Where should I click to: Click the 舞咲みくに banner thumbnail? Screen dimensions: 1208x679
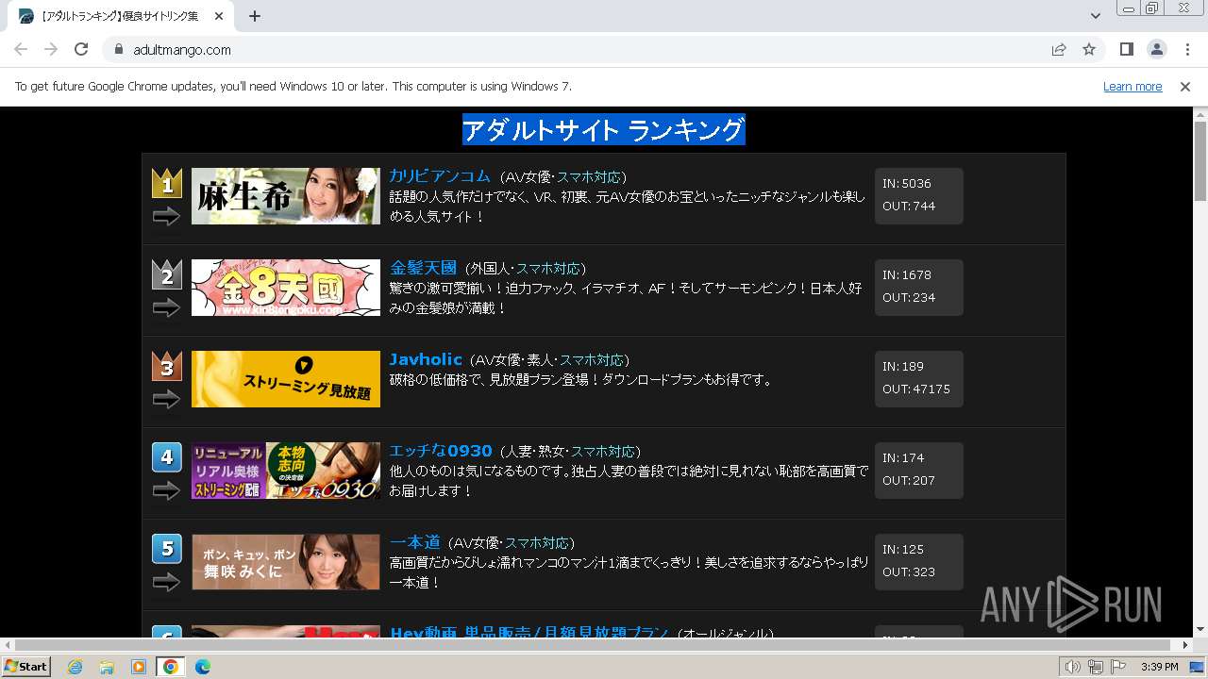point(286,562)
